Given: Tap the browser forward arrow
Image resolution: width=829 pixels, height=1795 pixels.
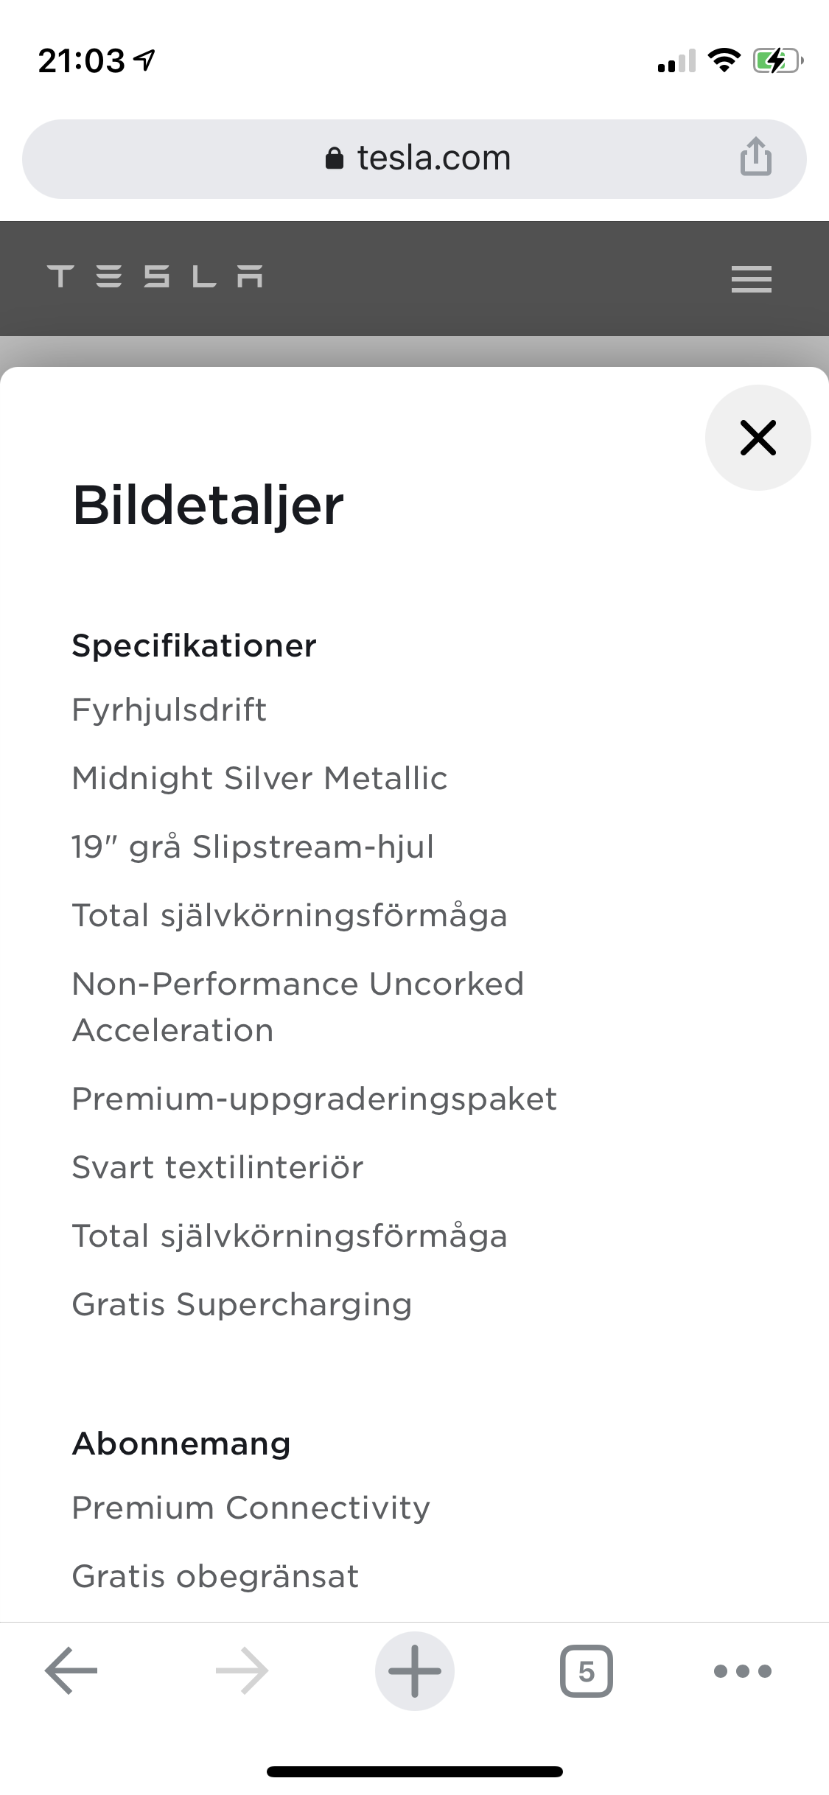Looking at the screenshot, I should (242, 1670).
